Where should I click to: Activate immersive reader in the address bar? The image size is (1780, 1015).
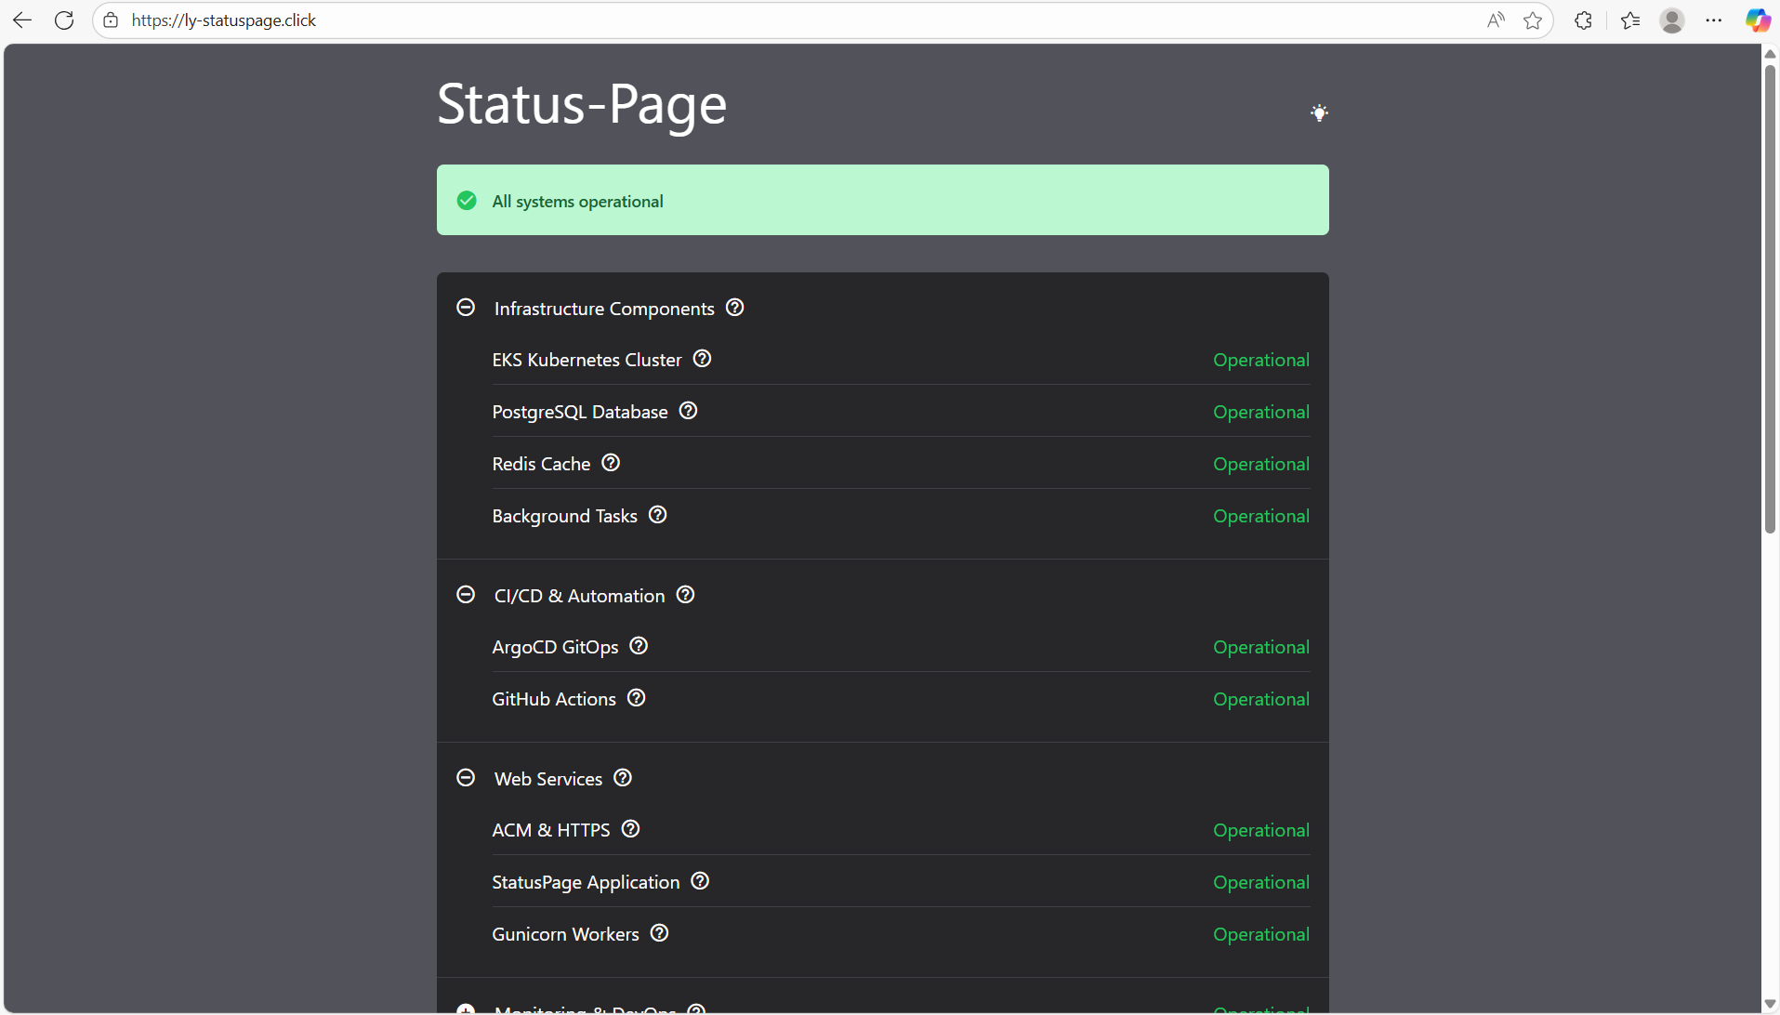pyautogui.click(x=1496, y=20)
